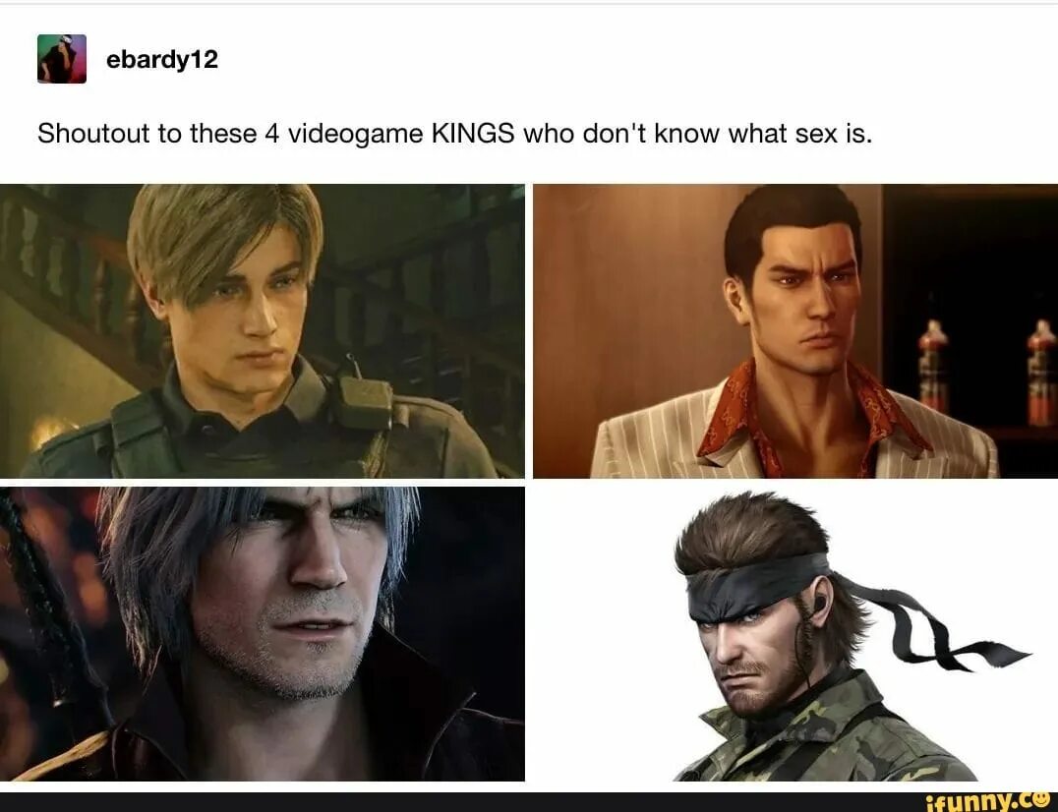
Task: Click the post caption starting with Shoutout
Action: pyautogui.click(x=455, y=134)
